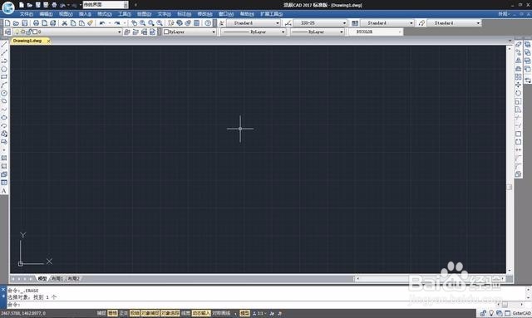Image resolution: width=532 pixels, height=318 pixels.
Task: Click Cut scissors icon
Action: pos(65,23)
